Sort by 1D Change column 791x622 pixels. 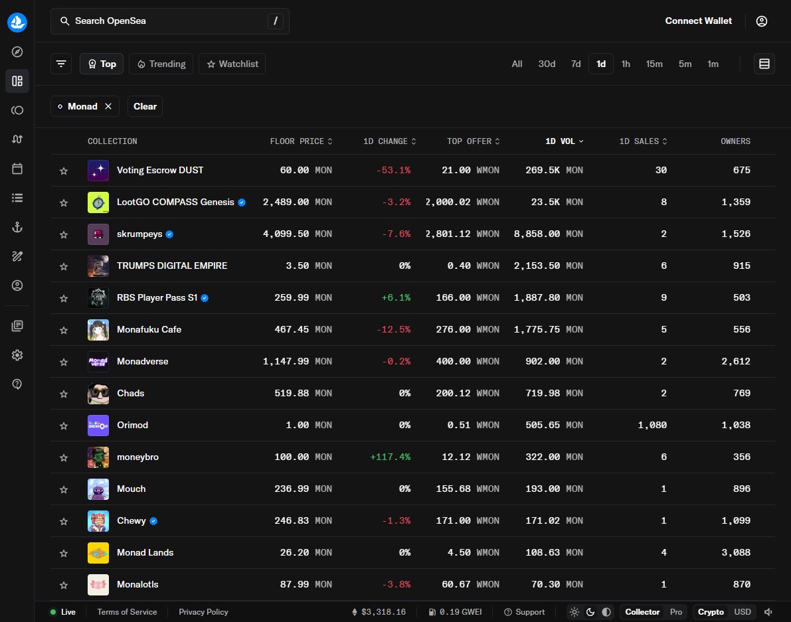pyautogui.click(x=389, y=141)
